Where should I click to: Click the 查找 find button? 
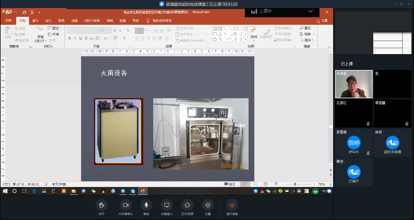pyautogui.click(x=305, y=28)
